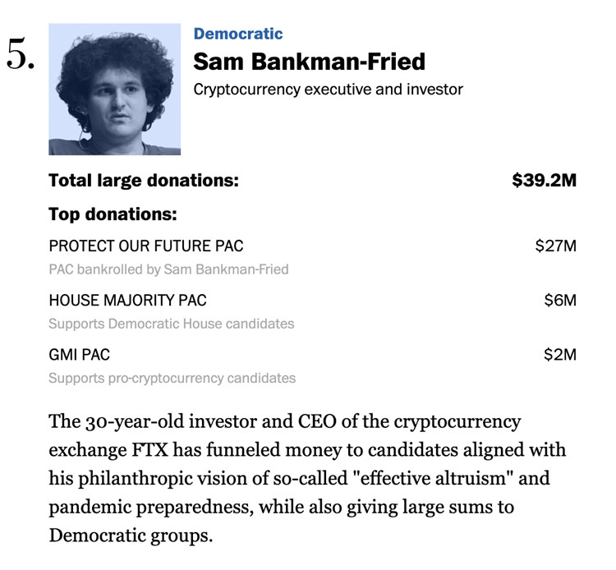The height and width of the screenshot is (570, 616).
Task: Click the blue "Democratic" party label
Action: pos(238,34)
